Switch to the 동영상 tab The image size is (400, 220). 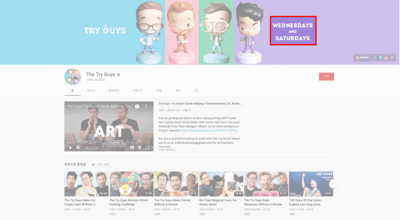tap(91, 90)
